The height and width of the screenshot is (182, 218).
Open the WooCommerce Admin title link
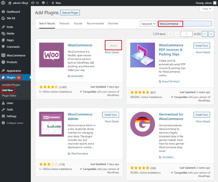tap(80, 117)
